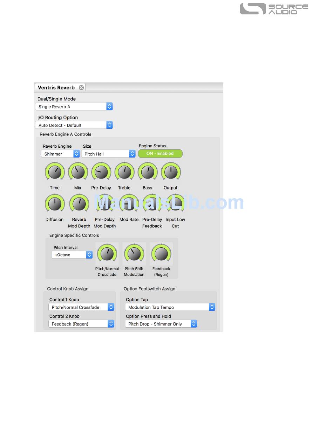The image size is (333, 442).
Task: Open the Option Press and Hold dropdown
Action: [161, 324]
